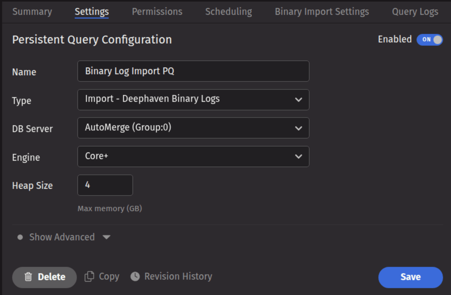Click the Copy duplicate-pages icon
The image size is (451, 295).
pyautogui.click(x=89, y=276)
